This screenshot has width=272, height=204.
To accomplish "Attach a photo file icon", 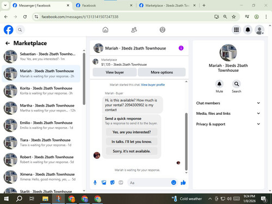I will click(104, 183).
